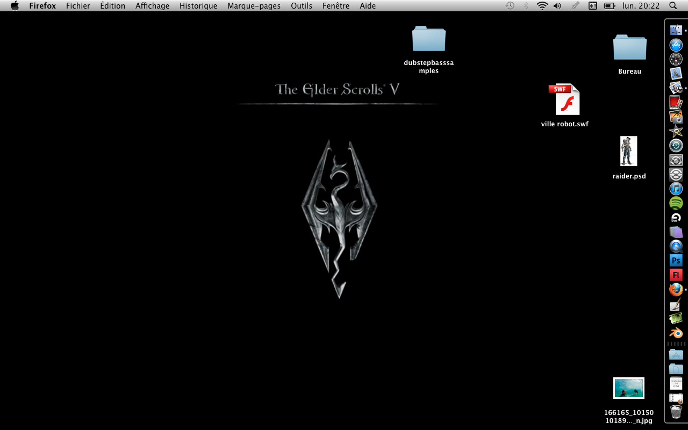Screen dimensions: 688x430
Task: Click the Bluetooth menu bar icon
Action: pyautogui.click(x=526, y=5)
